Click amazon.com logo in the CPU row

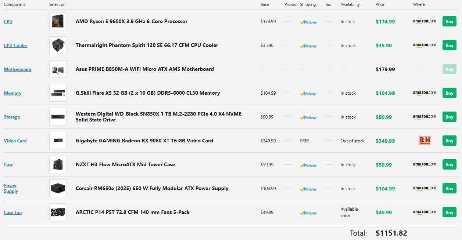click(425, 21)
